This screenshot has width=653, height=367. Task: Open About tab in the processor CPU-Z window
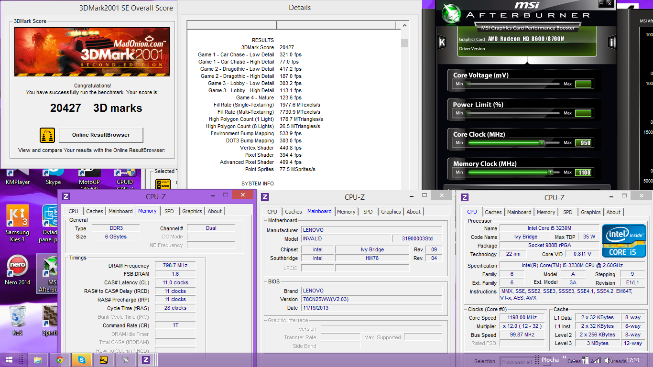pyautogui.click(x=613, y=212)
